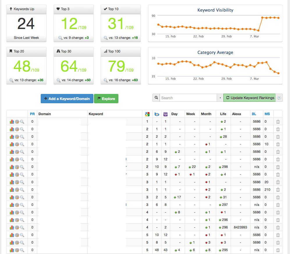290x254 pixels.
Task: Click the green Explore button
Action: point(106,99)
